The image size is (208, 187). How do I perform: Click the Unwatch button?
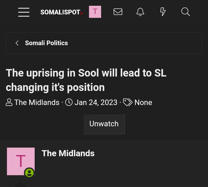point(104,124)
